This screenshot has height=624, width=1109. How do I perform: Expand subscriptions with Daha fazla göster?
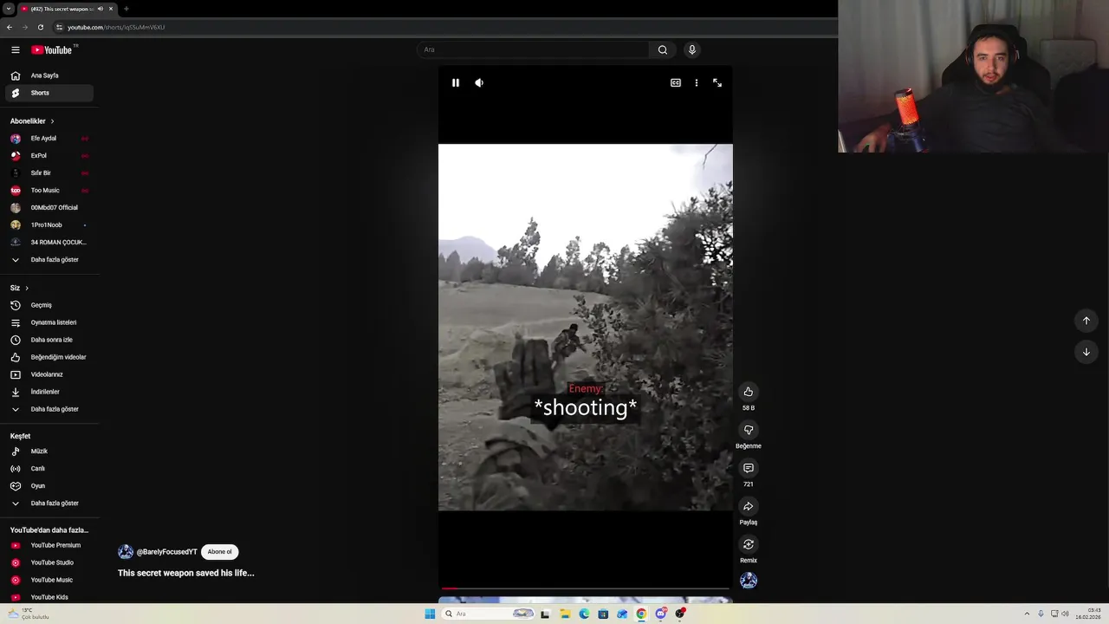(x=49, y=260)
